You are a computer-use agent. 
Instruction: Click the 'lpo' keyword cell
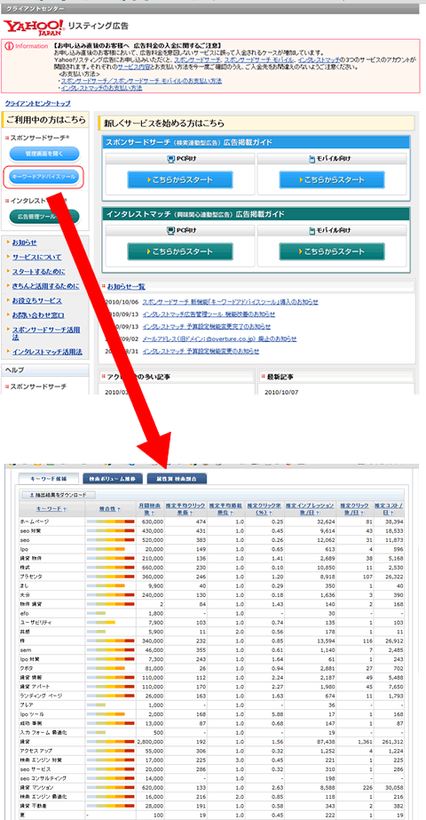pos(52,549)
